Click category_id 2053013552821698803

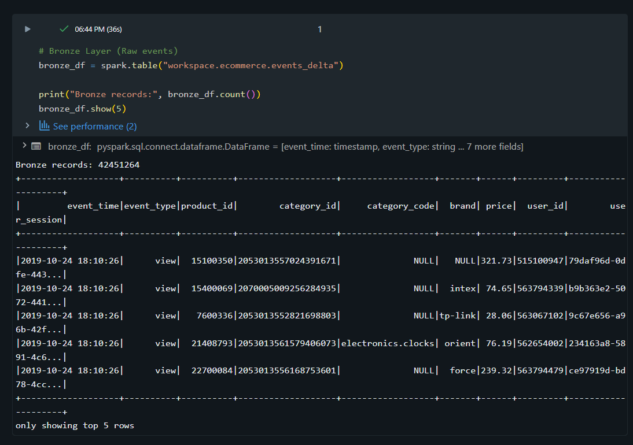(x=287, y=316)
